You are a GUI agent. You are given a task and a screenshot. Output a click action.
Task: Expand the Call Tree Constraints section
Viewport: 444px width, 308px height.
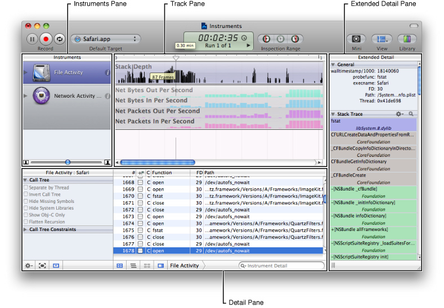(26, 229)
